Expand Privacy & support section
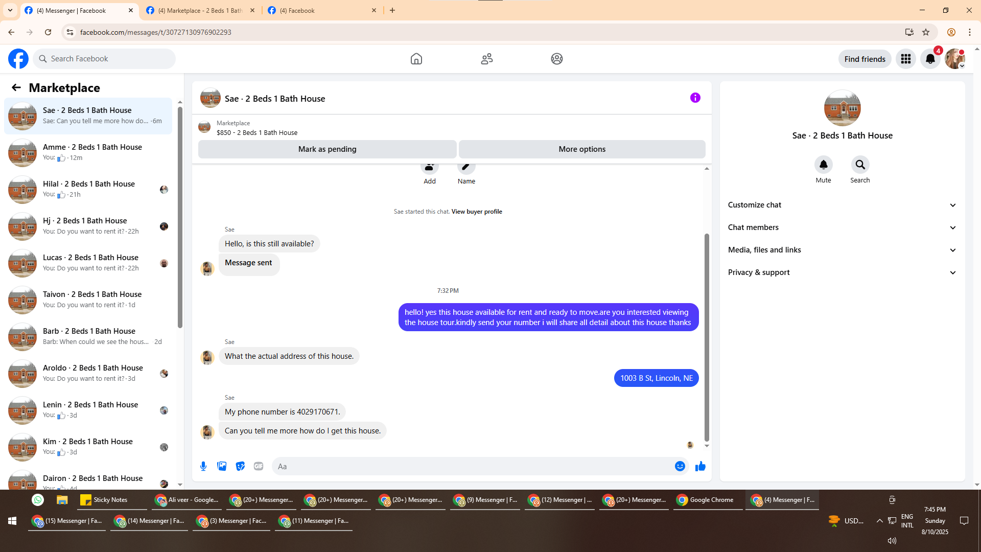The image size is (981, 552). click(x=842, y=272)
